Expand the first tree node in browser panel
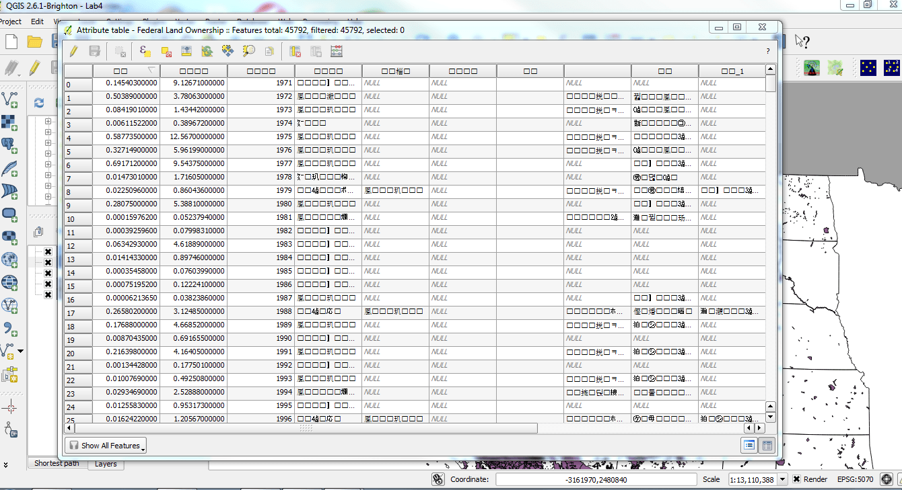The image size is (902, 490). pos(48,122)
